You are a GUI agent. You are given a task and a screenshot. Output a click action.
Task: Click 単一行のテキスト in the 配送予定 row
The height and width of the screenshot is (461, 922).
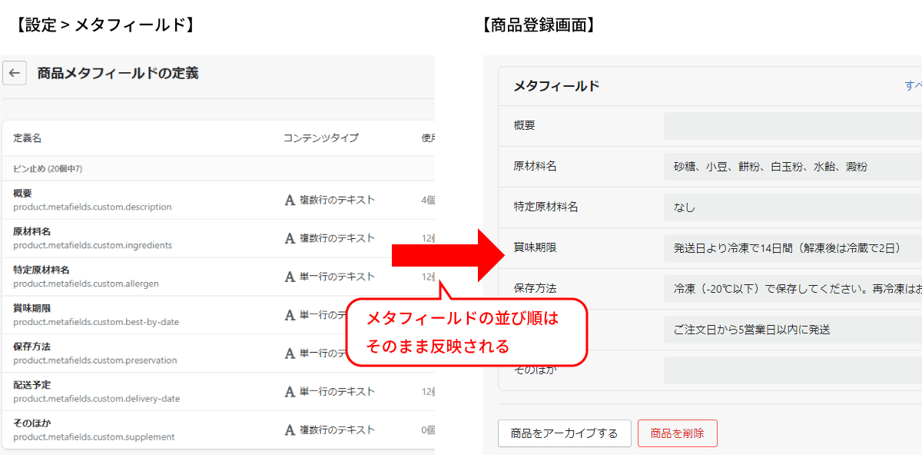[x=337, y=392]
